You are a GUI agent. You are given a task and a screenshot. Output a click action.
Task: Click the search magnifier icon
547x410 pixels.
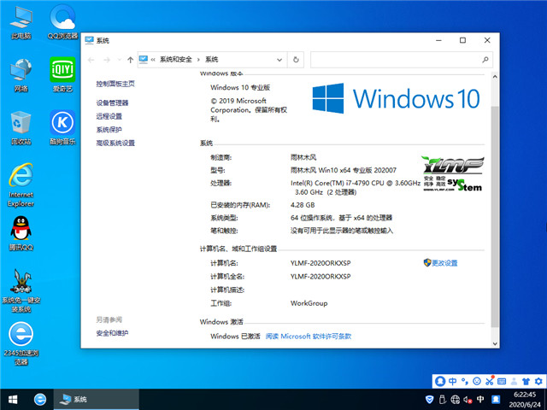pyautogui.click(x=485, y=60)
